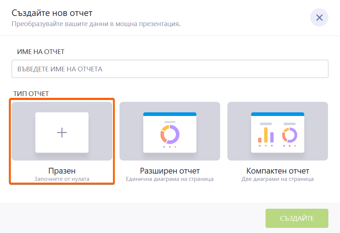Screen dimensions: 340x233
Task: Choose the "Разширен отчет" report type label
Action: pyautogui.click(x=170, y=171)
